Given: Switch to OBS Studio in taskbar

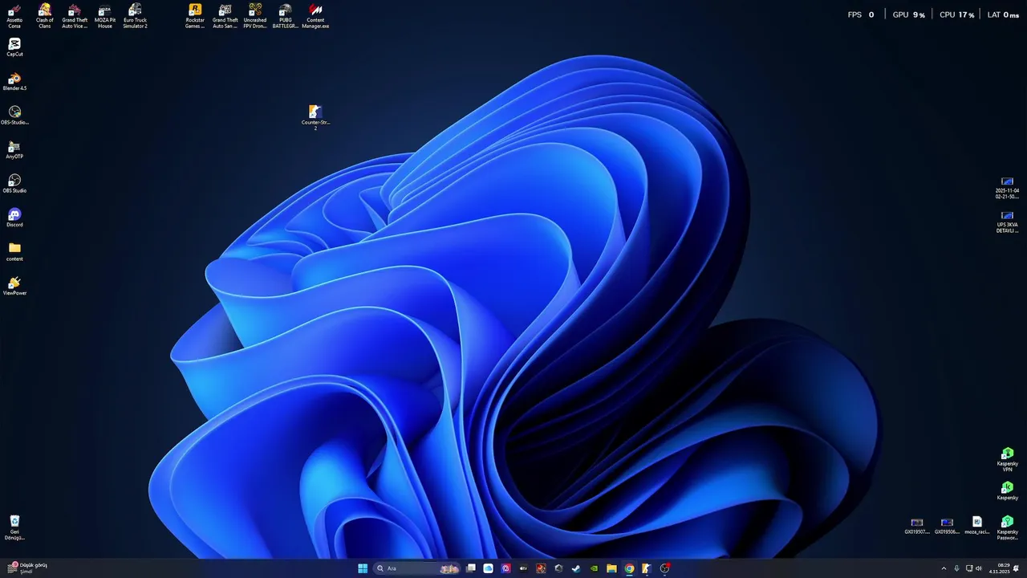Looking at the screenshot, I should [665, 568].
